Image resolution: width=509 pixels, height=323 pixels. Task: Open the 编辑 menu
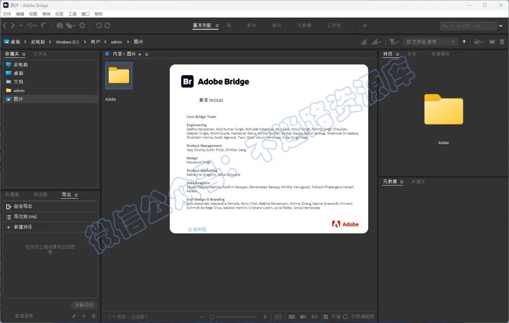[x=20, y=14]
